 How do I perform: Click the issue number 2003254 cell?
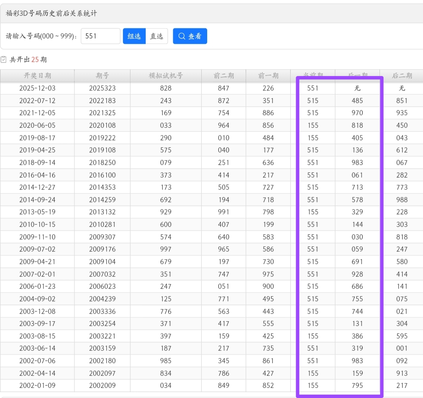pyautogui.click(x=102, y=324)
